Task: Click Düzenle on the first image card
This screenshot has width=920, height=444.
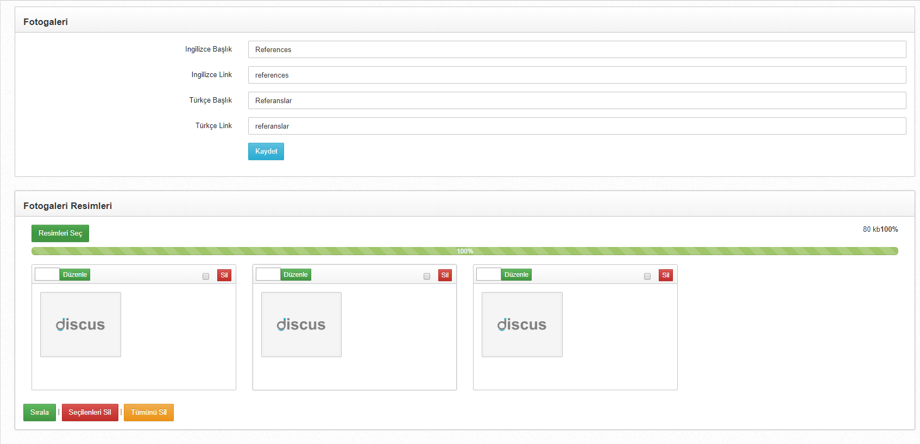Action: 75,275
